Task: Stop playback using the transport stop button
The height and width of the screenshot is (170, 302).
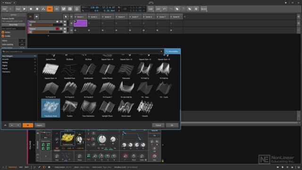Action: 31,9
